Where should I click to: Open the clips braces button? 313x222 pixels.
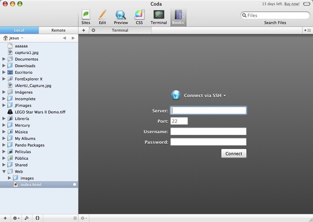37,218
